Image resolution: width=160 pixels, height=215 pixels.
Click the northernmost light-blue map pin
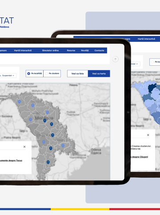(x=19, y=101)
